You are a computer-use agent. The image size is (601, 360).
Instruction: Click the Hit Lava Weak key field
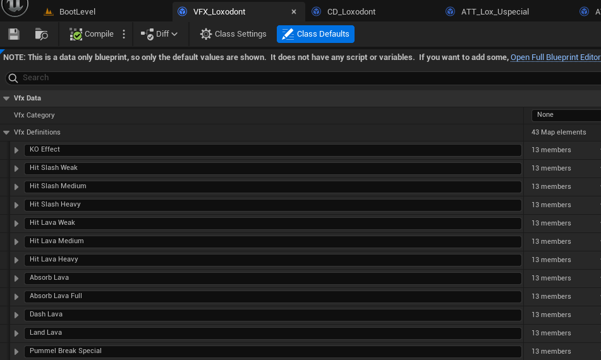272,224
